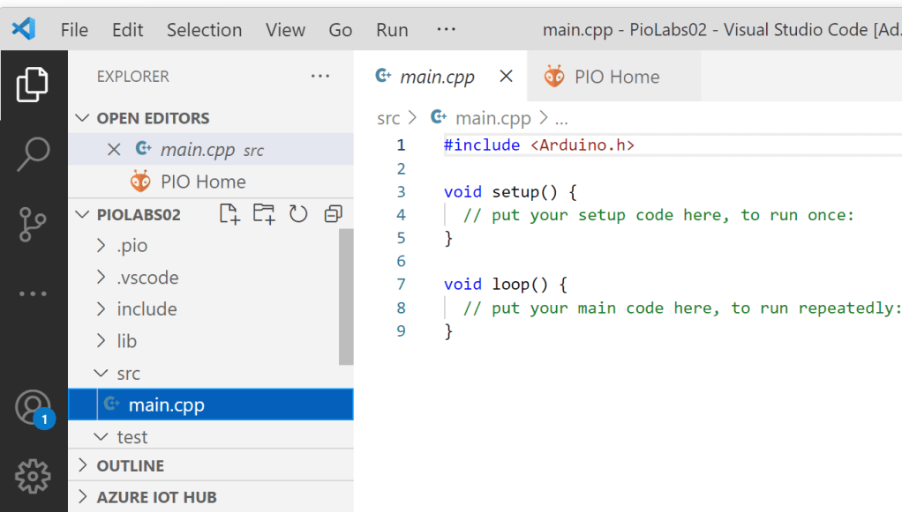
Task: Create a new file in PIOLABS02
Action: [x=229, y=213]
